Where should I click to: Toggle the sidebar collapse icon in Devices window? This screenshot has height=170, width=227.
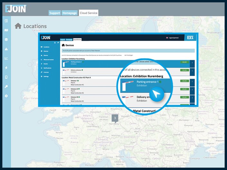pos(55,43)
